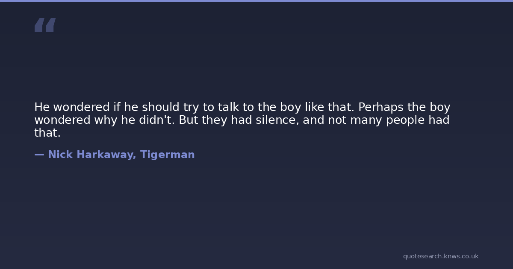This screenshot has height=269, width=513.
Task: Click the purple accent bar at top
Action: point(256,1)
